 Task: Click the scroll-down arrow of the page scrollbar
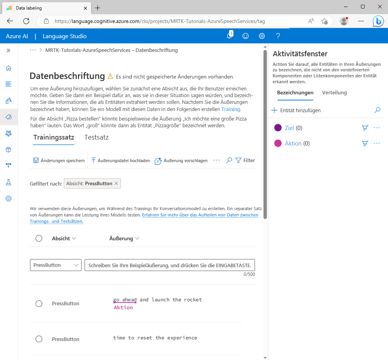[x=265, y=358]
